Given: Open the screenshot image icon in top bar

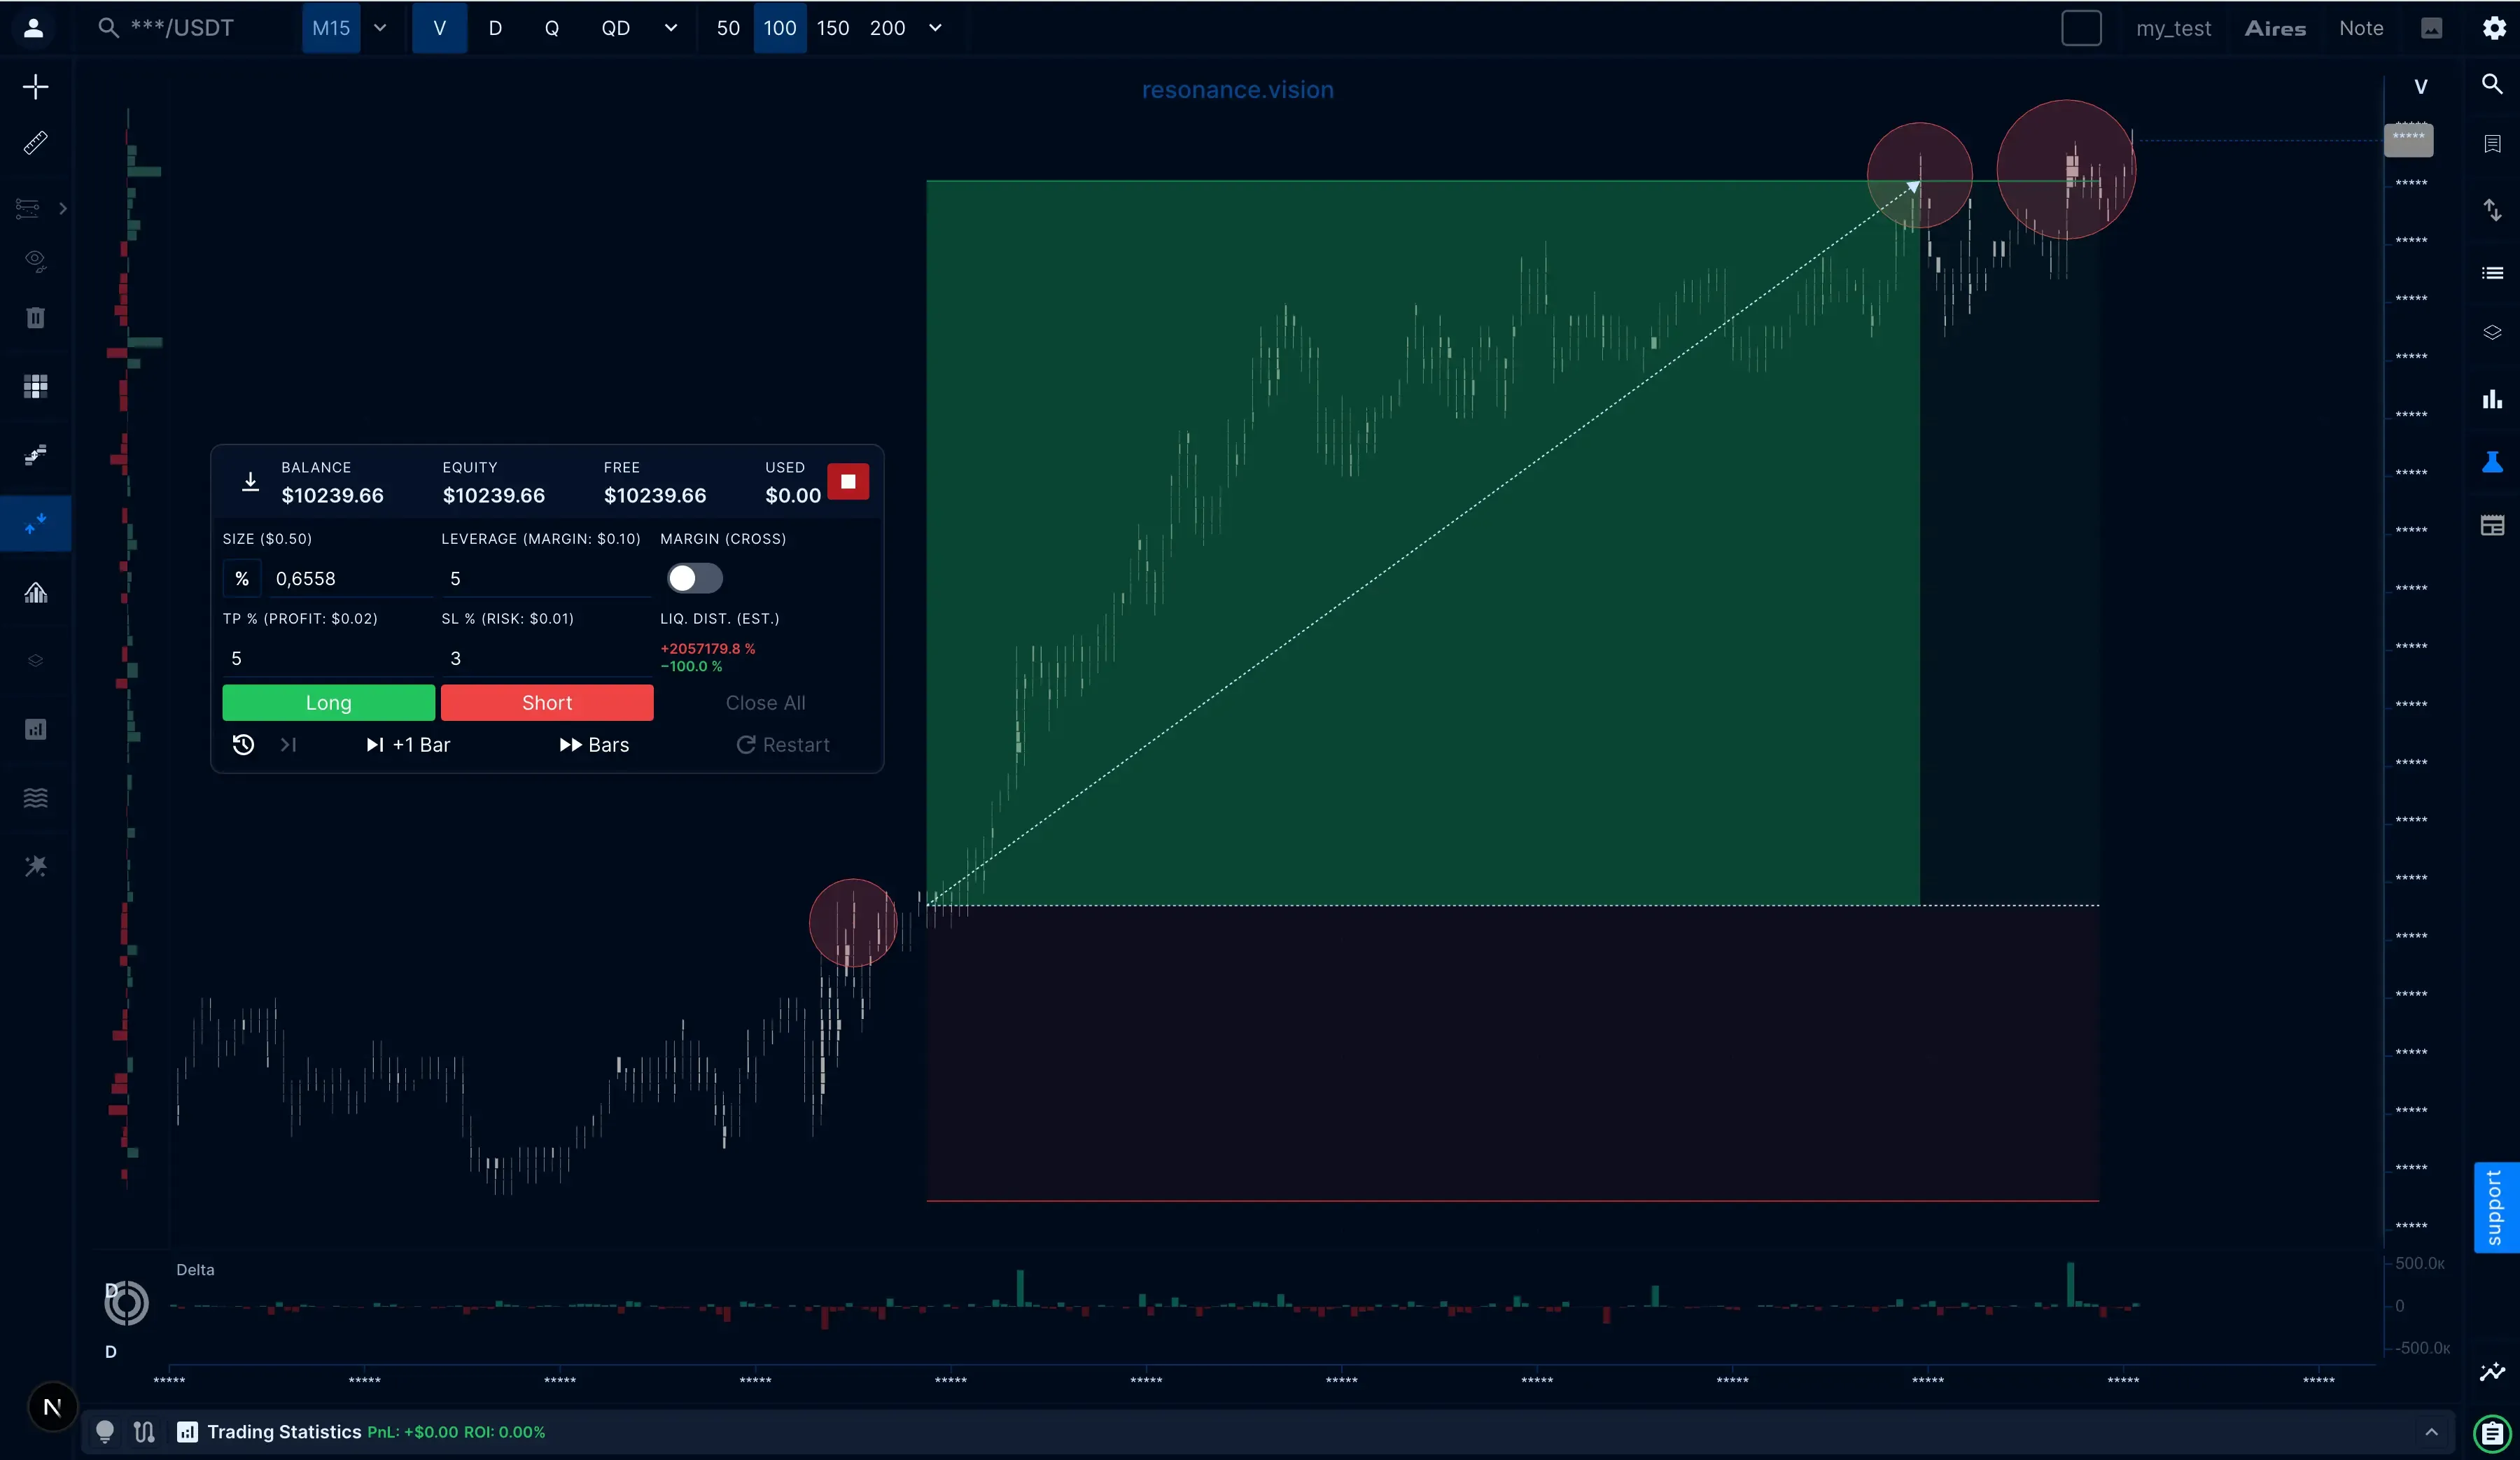Looking at the screenshot, I should pyautogui.click(x=2431, y=28).
